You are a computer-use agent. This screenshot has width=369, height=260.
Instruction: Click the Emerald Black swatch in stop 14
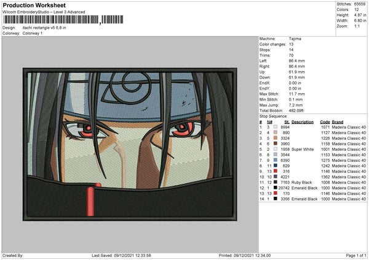276,199
